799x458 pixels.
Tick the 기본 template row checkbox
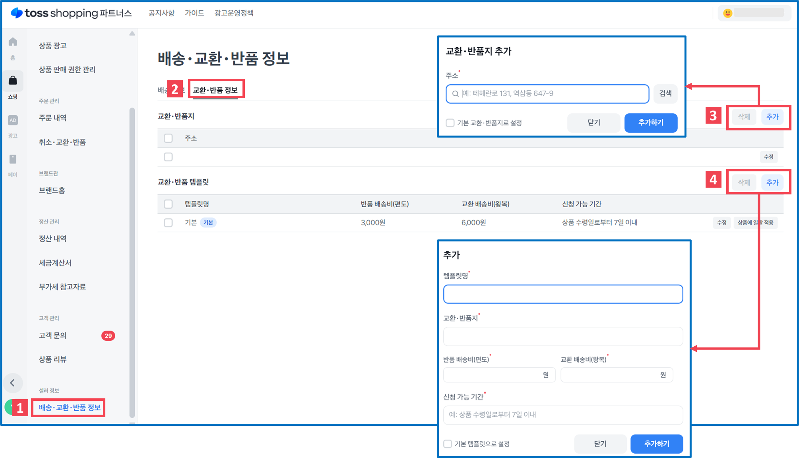tap(168, 223)
